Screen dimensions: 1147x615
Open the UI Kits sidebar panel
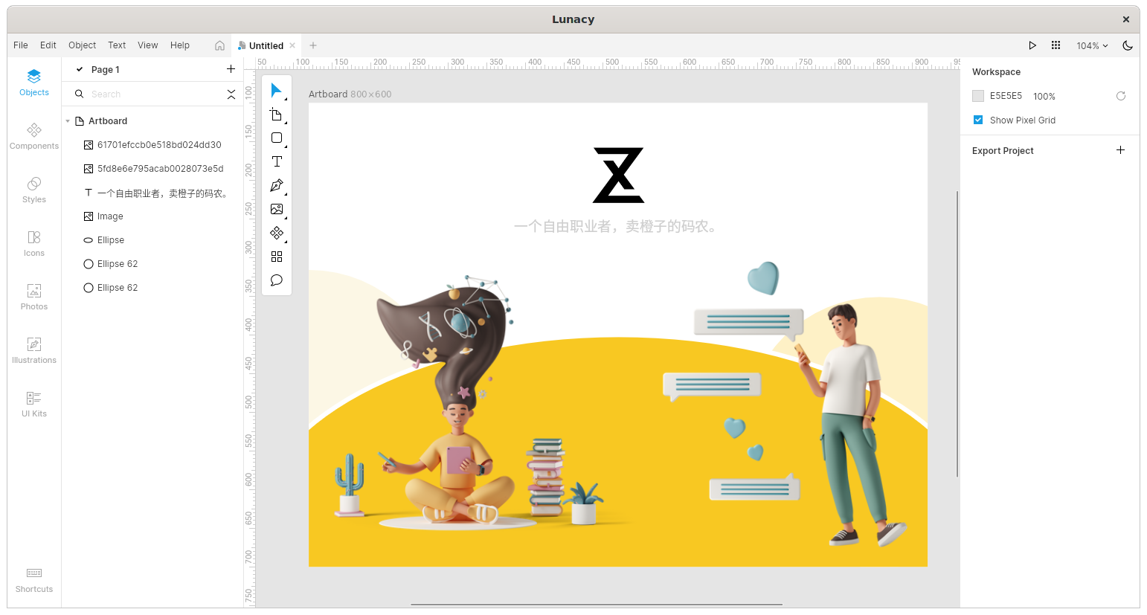click(34, 403)
